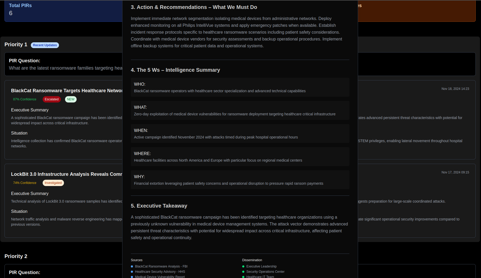Switch to the Priority 2 section
The width and height of the screenshot is (481, 278).
(x=16, y=256)
